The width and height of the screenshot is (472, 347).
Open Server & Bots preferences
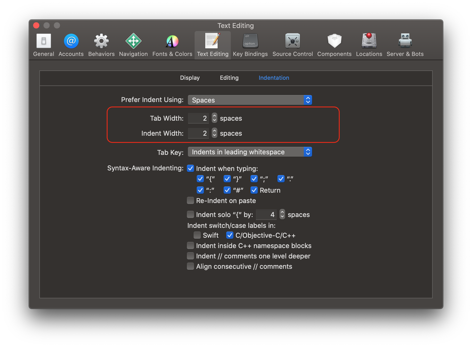pyautogui.click(x=405, y=45)
